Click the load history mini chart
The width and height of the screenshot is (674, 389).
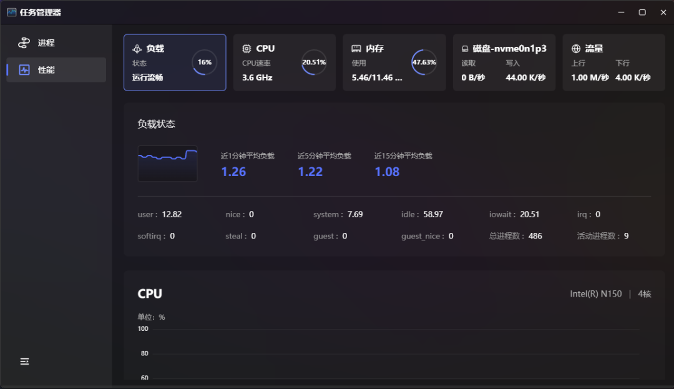click(x=168, y=164)
